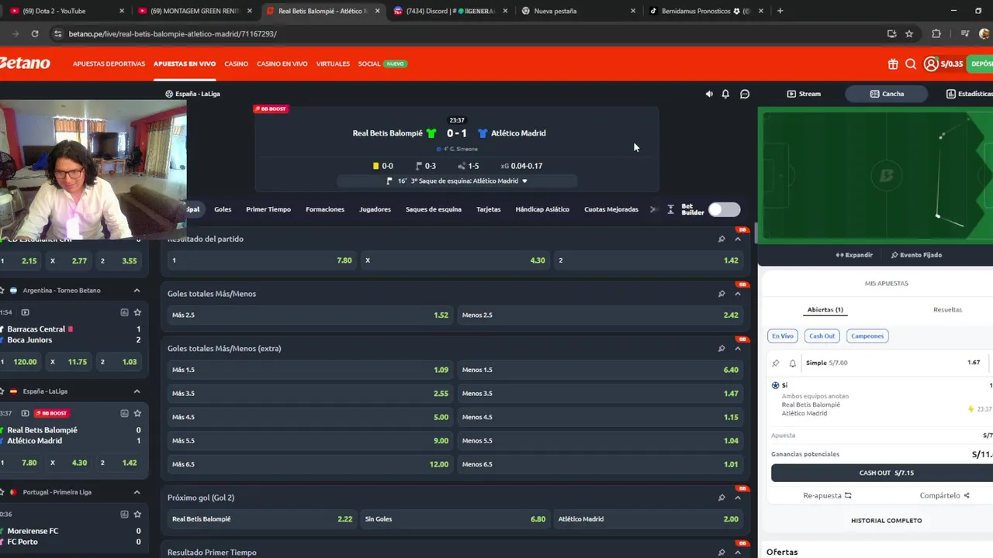The height and width of the screenshot is (558, 993).
Task: Open APUESTAS DEPORTIVAS menu
Action: [109, 64]
